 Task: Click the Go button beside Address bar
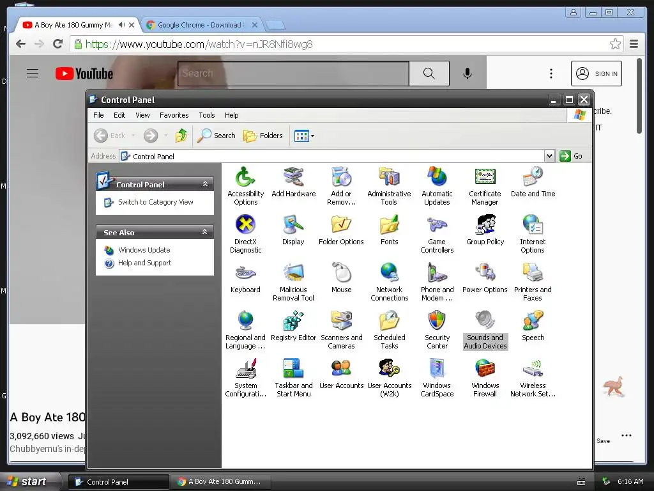[571, 156]
